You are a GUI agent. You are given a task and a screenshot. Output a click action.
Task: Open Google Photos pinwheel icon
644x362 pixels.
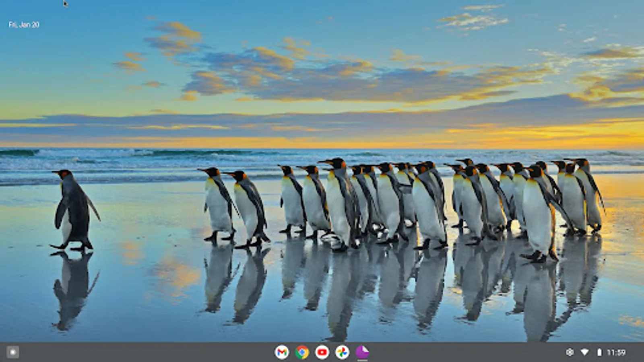(x=342, y=352)
